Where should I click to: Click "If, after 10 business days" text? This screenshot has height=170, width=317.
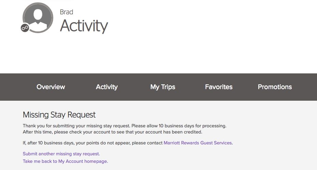(x=61, y=143)
